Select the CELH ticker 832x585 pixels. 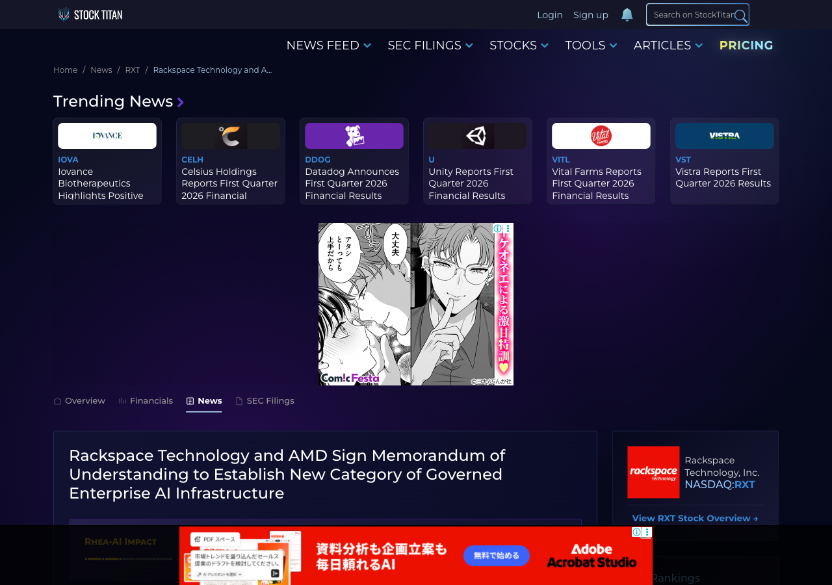(x=192, y=160)
